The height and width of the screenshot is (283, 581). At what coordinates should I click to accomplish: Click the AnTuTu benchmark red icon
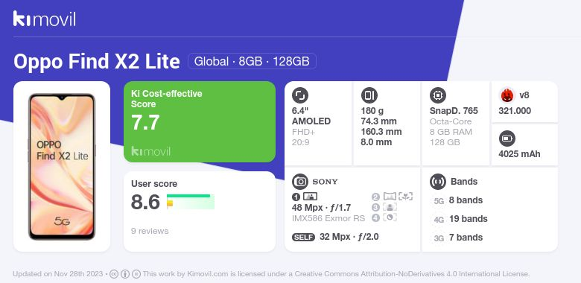(x=507, y=95)
